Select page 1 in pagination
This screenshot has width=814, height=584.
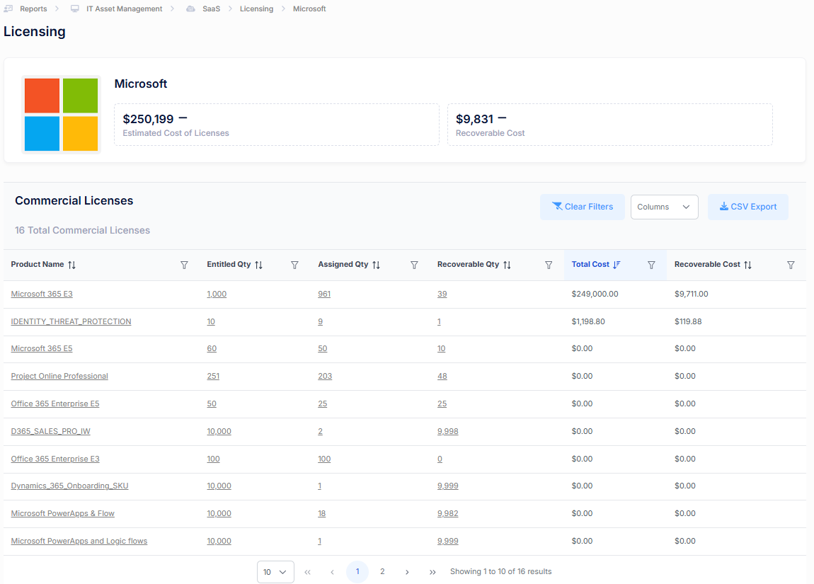coord(357,571)
